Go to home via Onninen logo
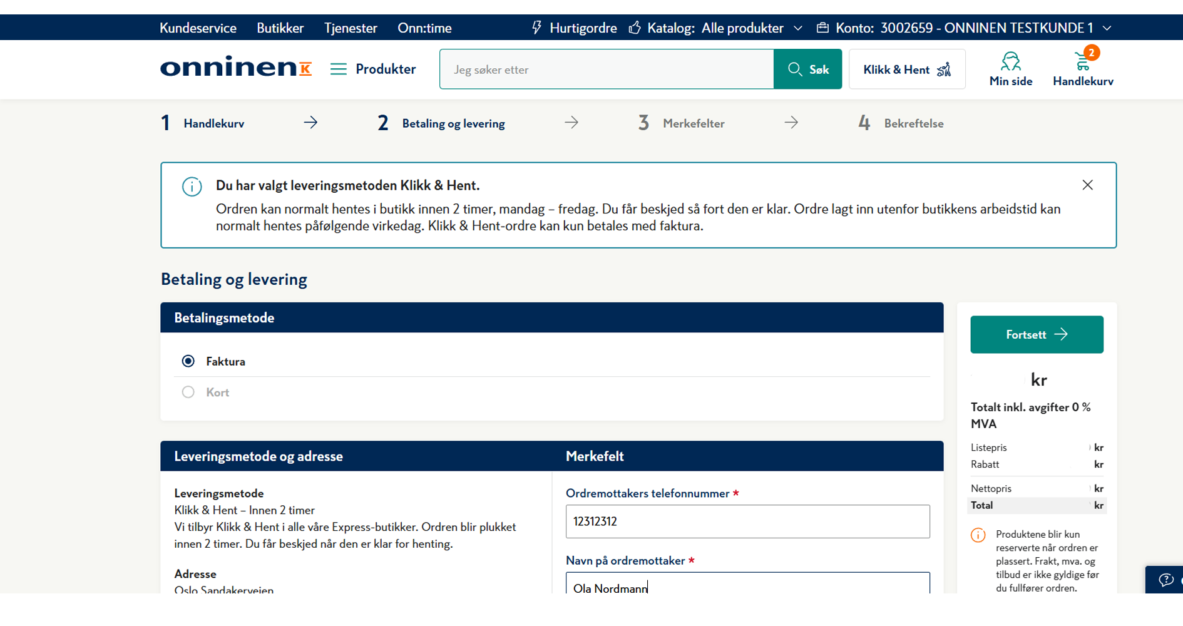1183x626 pixels. [x=236, y=66]
